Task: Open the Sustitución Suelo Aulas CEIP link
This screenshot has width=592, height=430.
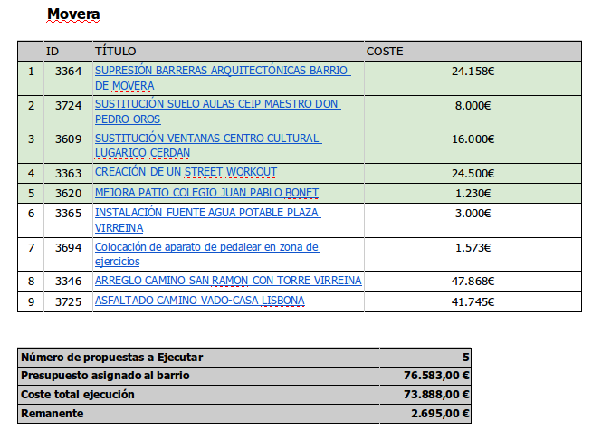Action: tap(217, 104)
